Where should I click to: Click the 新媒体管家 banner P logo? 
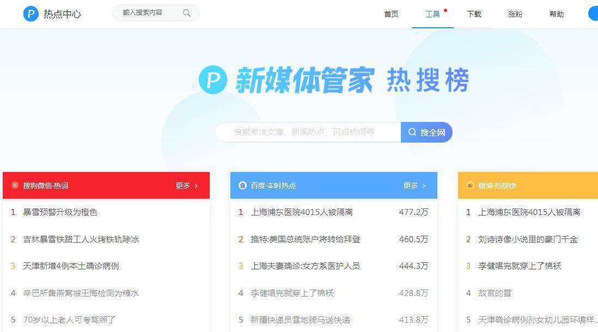[x=213, y=79]
